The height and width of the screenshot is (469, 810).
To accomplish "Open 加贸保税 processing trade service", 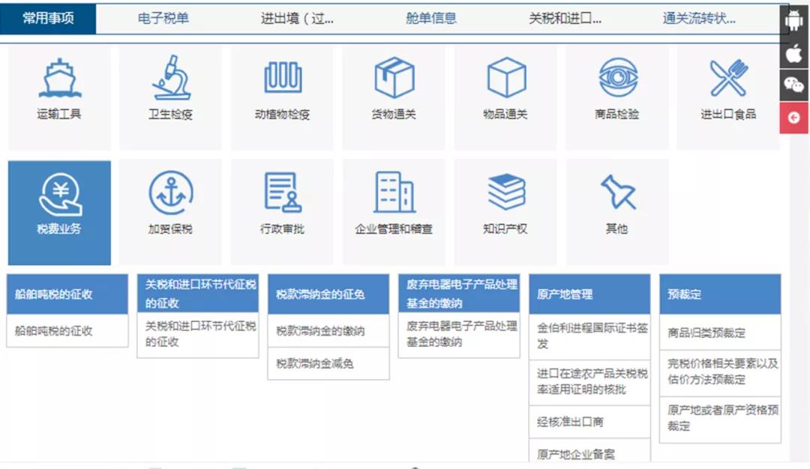I will [x=170, y=210].
